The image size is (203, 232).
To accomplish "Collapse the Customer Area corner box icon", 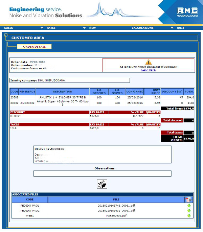I will coord(6,35).
